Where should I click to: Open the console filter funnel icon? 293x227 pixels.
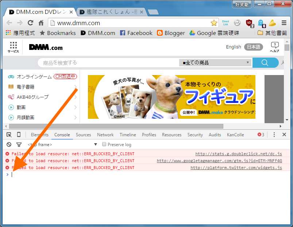[19, 145]
